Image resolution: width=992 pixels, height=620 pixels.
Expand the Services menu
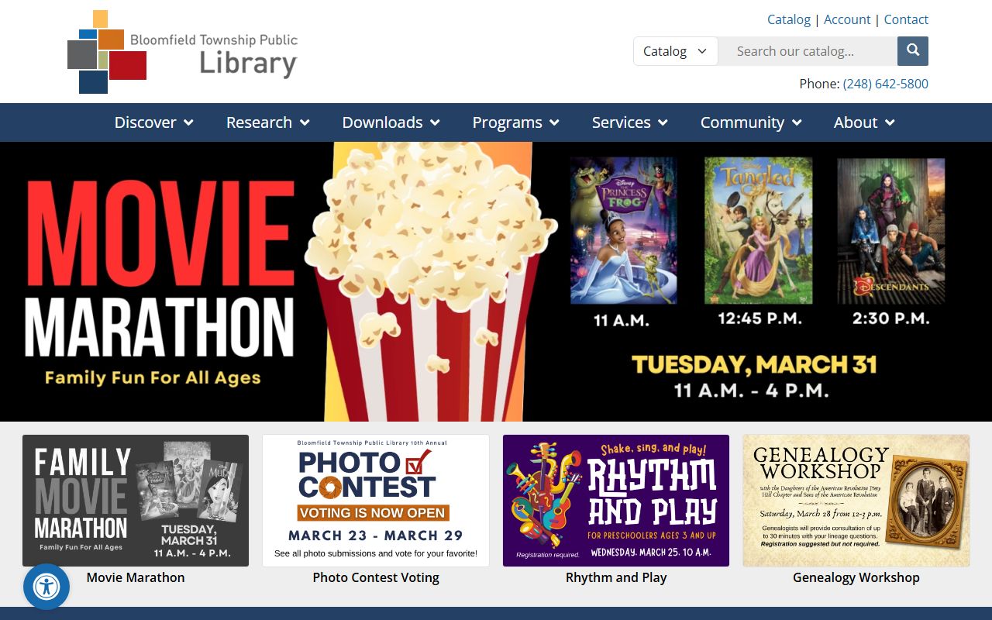tap(629, 122)
